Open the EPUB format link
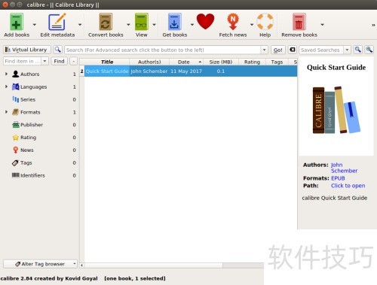This screenshot has width=377, height=285. (338, 178)
